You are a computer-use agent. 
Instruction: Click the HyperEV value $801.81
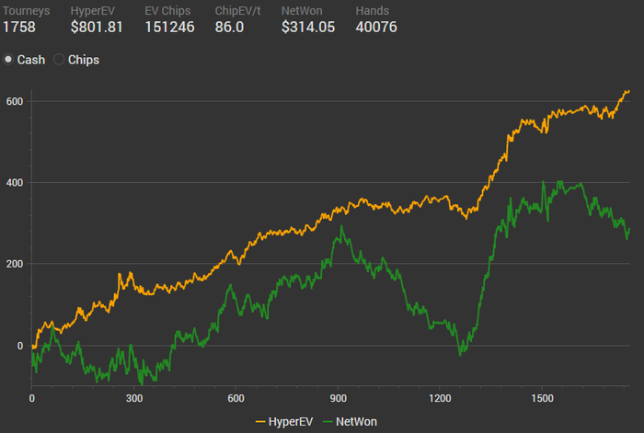tap(97, 27)
